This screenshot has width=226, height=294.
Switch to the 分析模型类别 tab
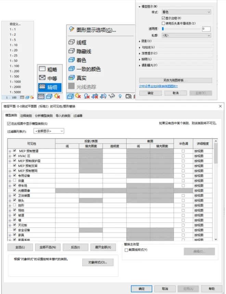pos(44,116)
